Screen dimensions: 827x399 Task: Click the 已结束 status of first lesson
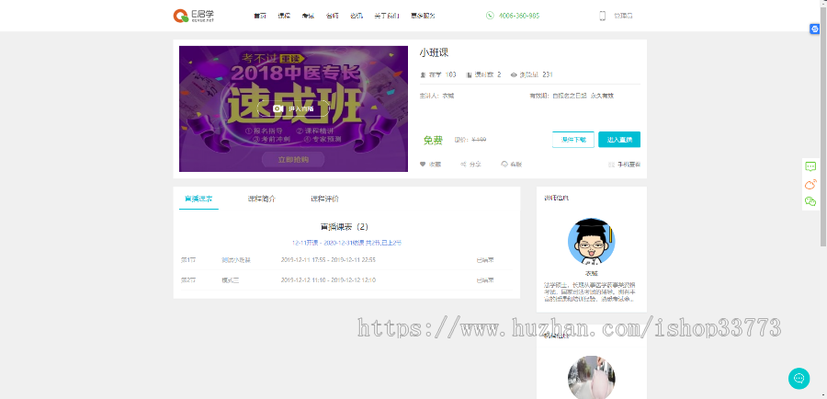pyautogui.click(x=485, y=260)
